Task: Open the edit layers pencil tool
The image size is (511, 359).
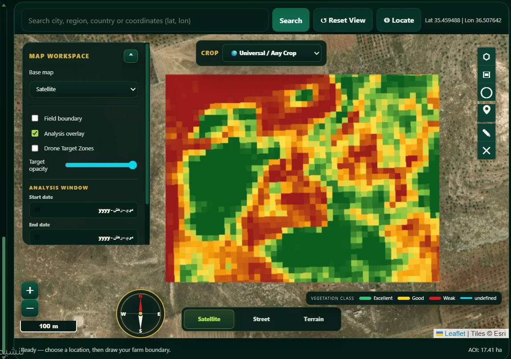Action: [x=486, y=133]
